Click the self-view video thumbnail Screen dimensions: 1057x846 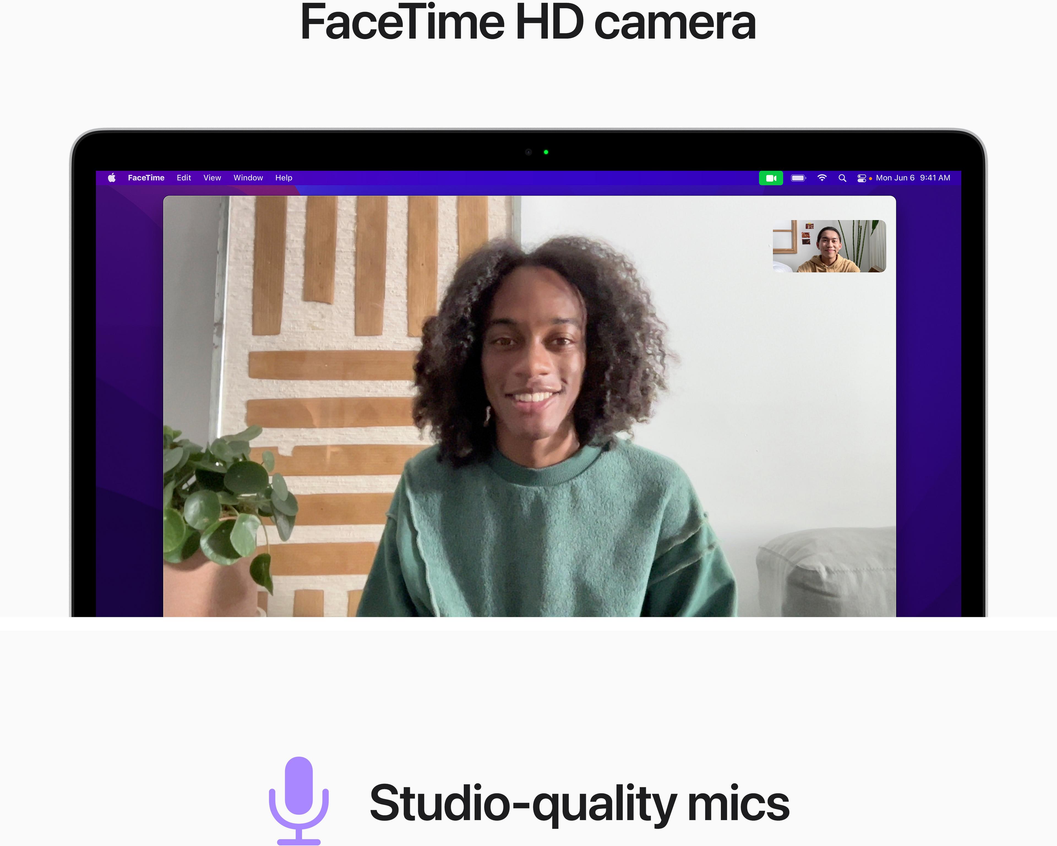(829, 246)
